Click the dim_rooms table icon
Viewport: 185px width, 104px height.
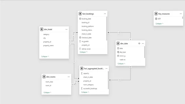point(44,77)
